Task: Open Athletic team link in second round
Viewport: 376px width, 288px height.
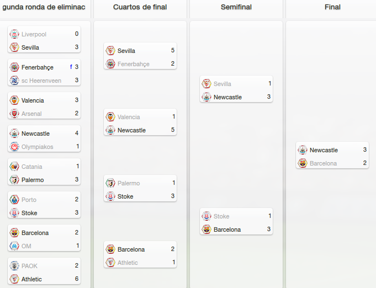Action: tap(31, 279)
